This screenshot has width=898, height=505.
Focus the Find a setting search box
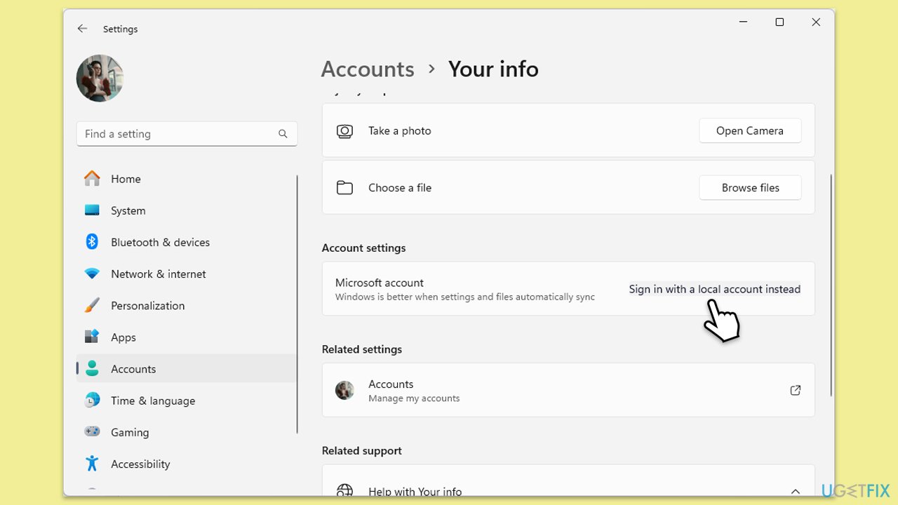[x=187, y=134]
